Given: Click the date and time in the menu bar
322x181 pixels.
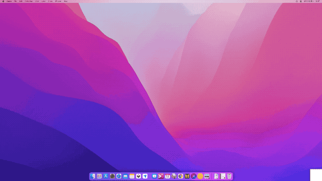Looking at the screenshot, I should coord(312,1).
